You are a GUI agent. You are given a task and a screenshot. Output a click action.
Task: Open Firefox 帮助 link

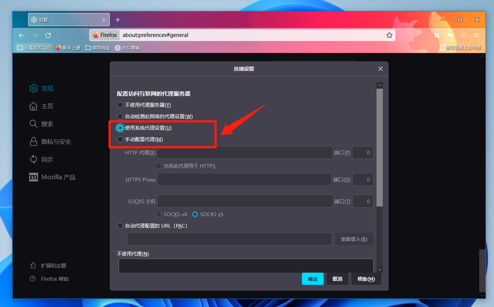tap(50, 279)
